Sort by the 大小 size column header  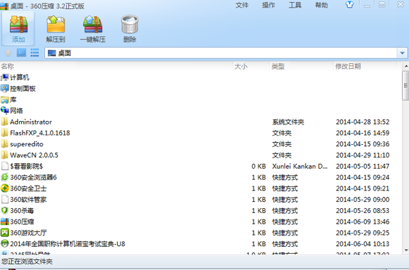click(251, 67)
